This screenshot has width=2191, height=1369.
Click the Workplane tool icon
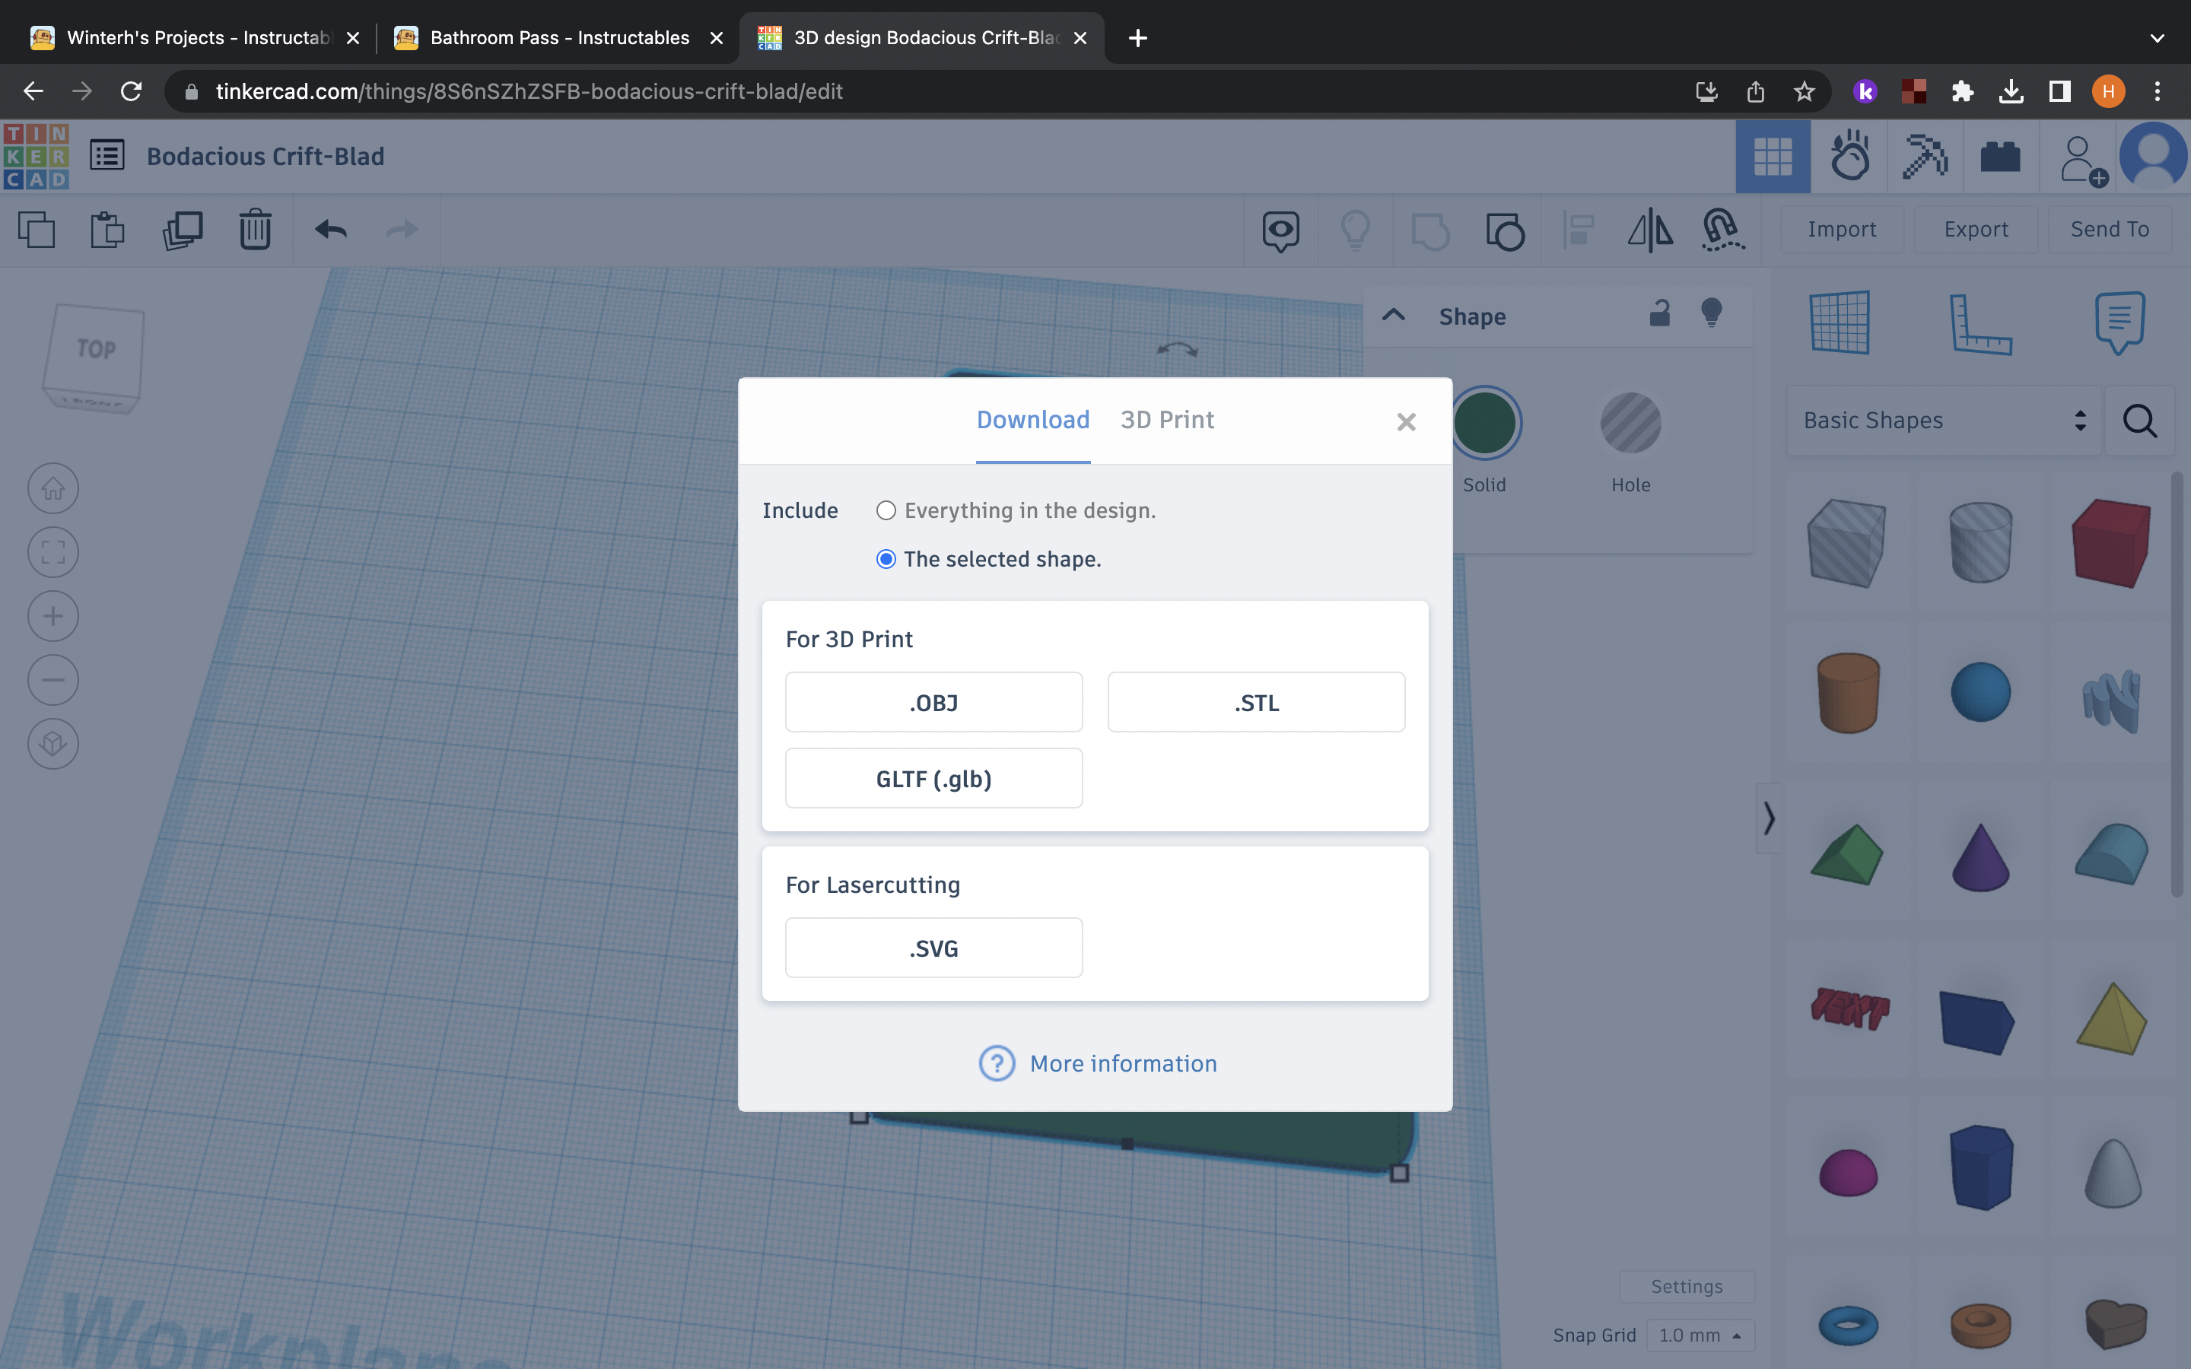click(x=1839, y=322)
